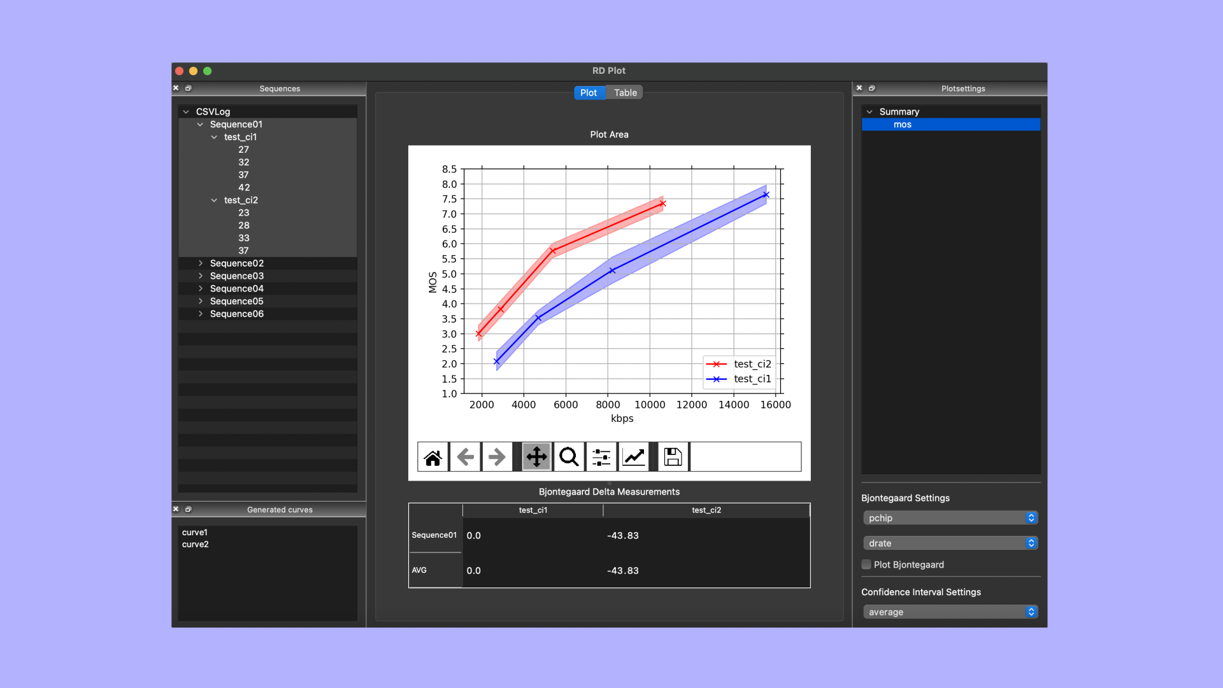Viewport: 1223px width, 688px height.
Task: Collapse the CSVLog tree node
Action: 186,112
